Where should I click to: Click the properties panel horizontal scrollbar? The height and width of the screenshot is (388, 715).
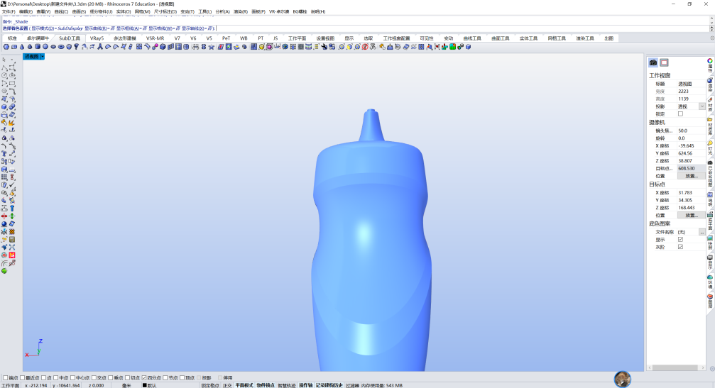(675, 367)
